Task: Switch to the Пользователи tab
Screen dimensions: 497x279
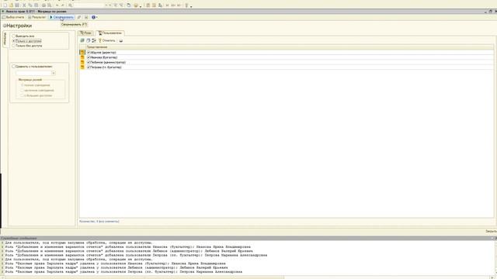Action: (110, 33)
